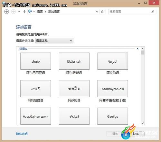This screenshot has width=161, height=142.
Task: Open the 隐私声明 link
Action: (x=22, y=134)
